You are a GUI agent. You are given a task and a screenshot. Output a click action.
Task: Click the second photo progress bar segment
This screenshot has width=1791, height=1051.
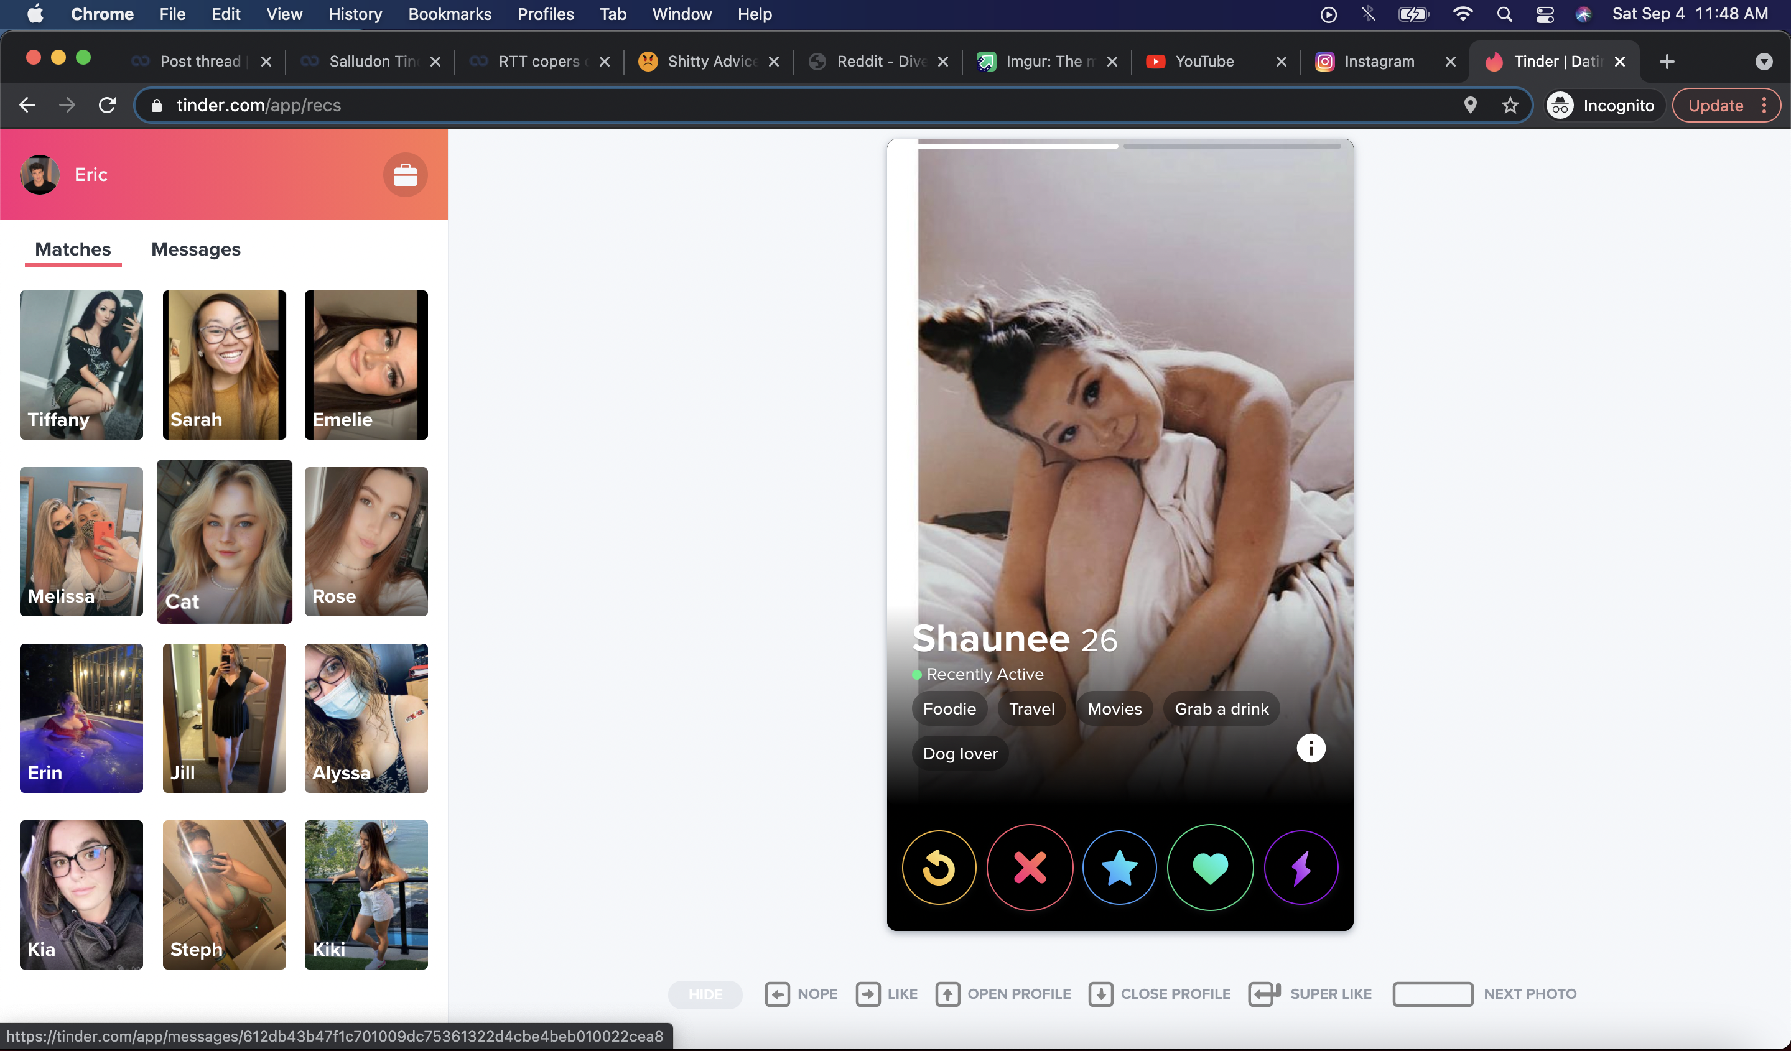tap(1232, 146)
